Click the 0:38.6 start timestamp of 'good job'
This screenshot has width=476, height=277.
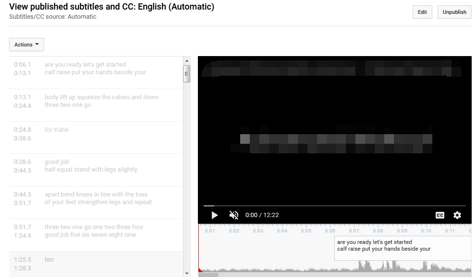coord(23,162)
